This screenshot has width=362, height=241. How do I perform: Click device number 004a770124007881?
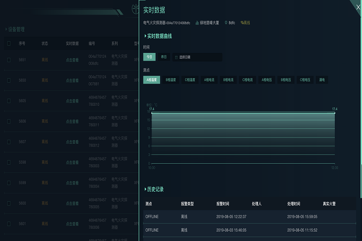click(x=97, y=80)
